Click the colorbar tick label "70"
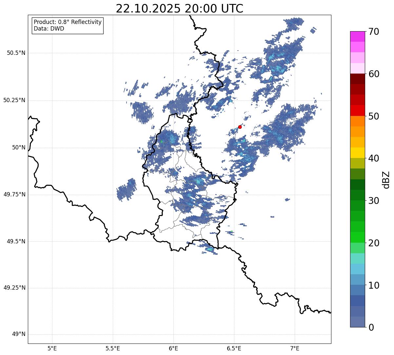The image size is (394, 355). point(374,32)
